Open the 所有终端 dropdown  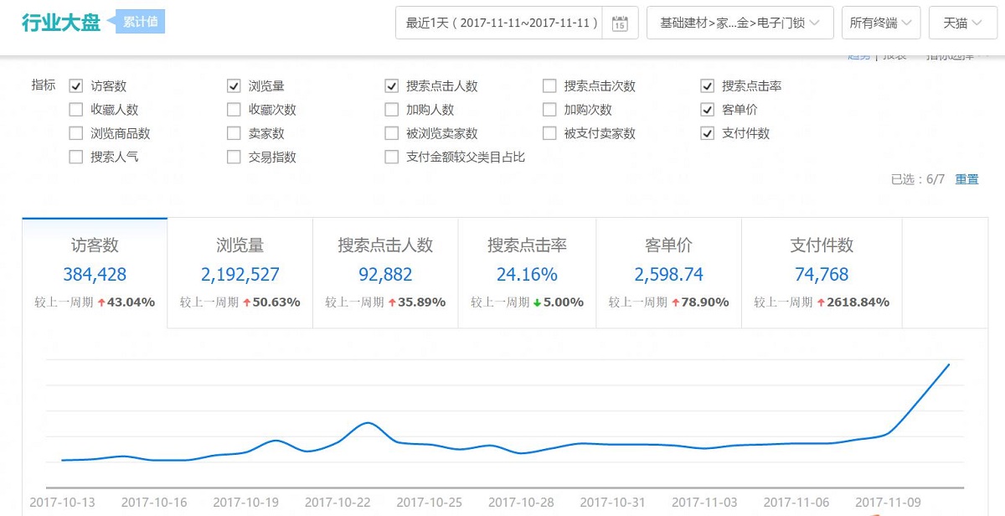coord(881,23)
